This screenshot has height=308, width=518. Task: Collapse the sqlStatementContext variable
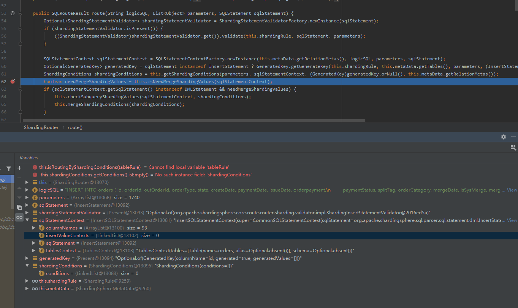27,220
